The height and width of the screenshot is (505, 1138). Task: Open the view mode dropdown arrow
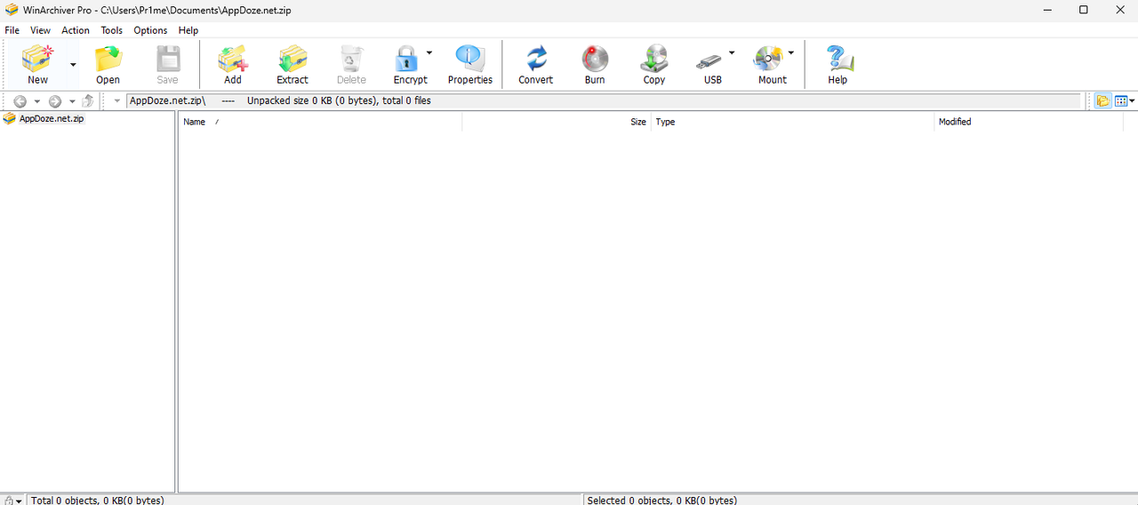pyautogui.click(x=1132, y=101)
